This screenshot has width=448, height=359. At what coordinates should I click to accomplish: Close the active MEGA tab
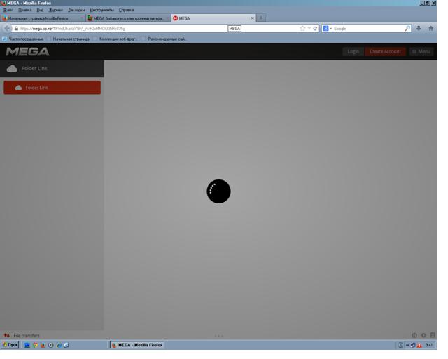click(252, 18)
